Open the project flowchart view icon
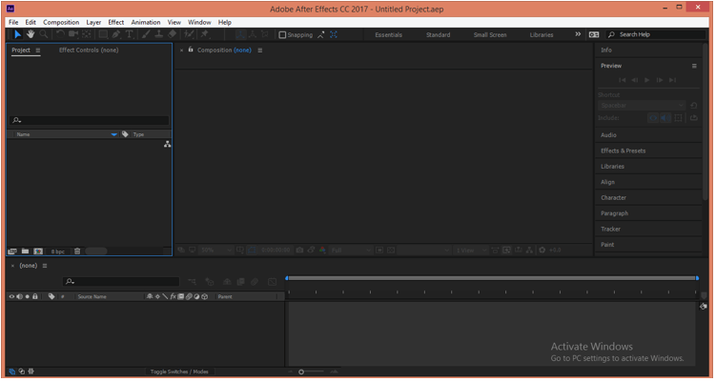Screen dimensions: 716x382 (x=168, y=145)
